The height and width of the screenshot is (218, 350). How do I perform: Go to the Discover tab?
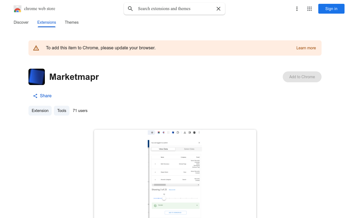(x=21, y=22)
